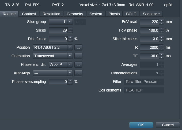
Task: Increase Slices count with up arrow
Action: click(x=70, y=29)
